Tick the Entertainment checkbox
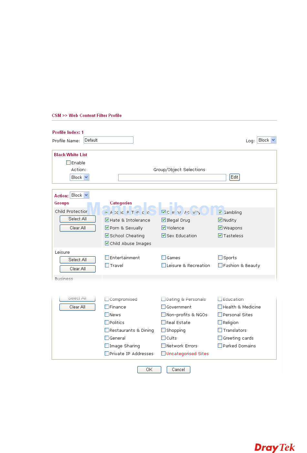Screen dimensions: 307x453 (x=107, y=258)
